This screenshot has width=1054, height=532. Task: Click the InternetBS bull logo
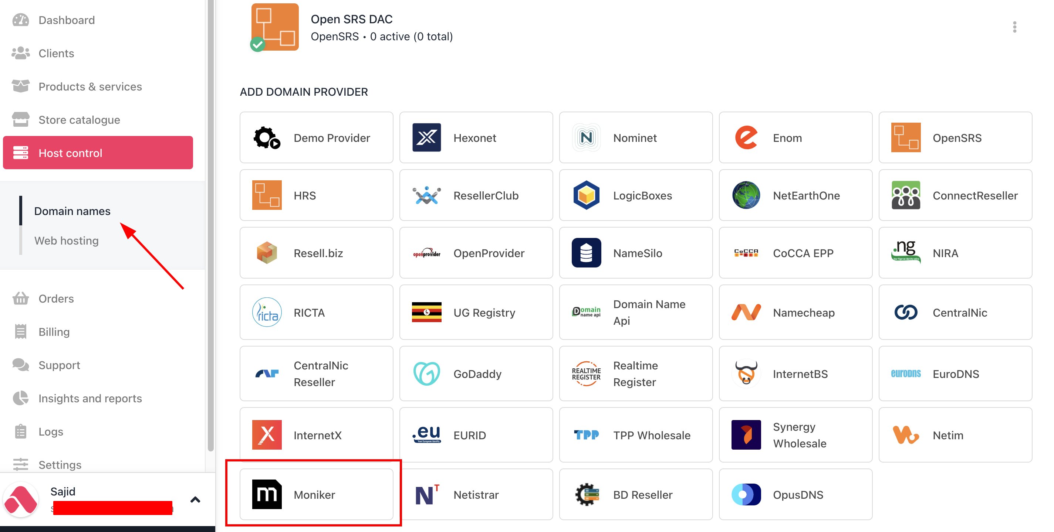(x=746, y=374)
